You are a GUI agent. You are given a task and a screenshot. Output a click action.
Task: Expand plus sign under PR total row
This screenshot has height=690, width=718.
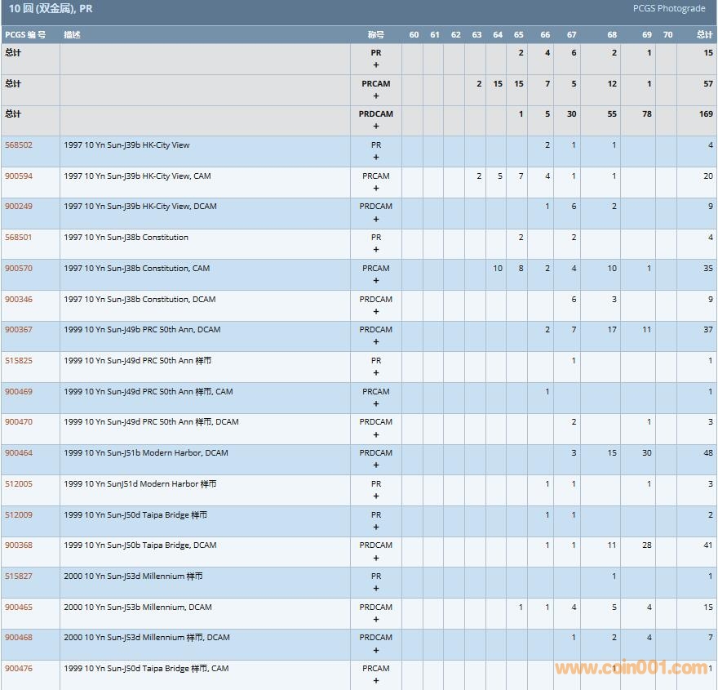click(376, 65)
